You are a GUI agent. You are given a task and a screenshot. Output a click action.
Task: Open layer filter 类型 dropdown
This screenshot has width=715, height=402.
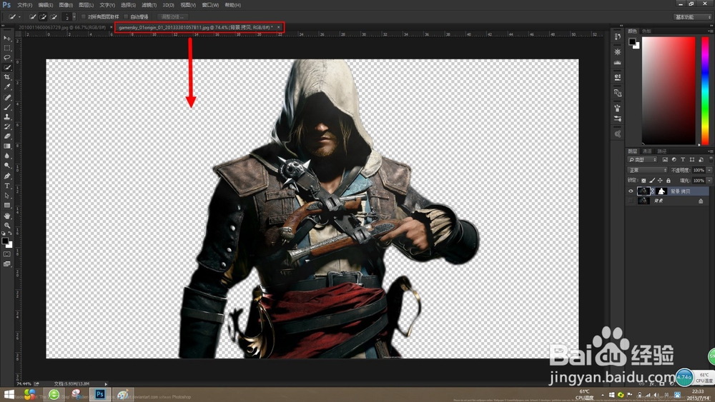(x=643, y=160)
